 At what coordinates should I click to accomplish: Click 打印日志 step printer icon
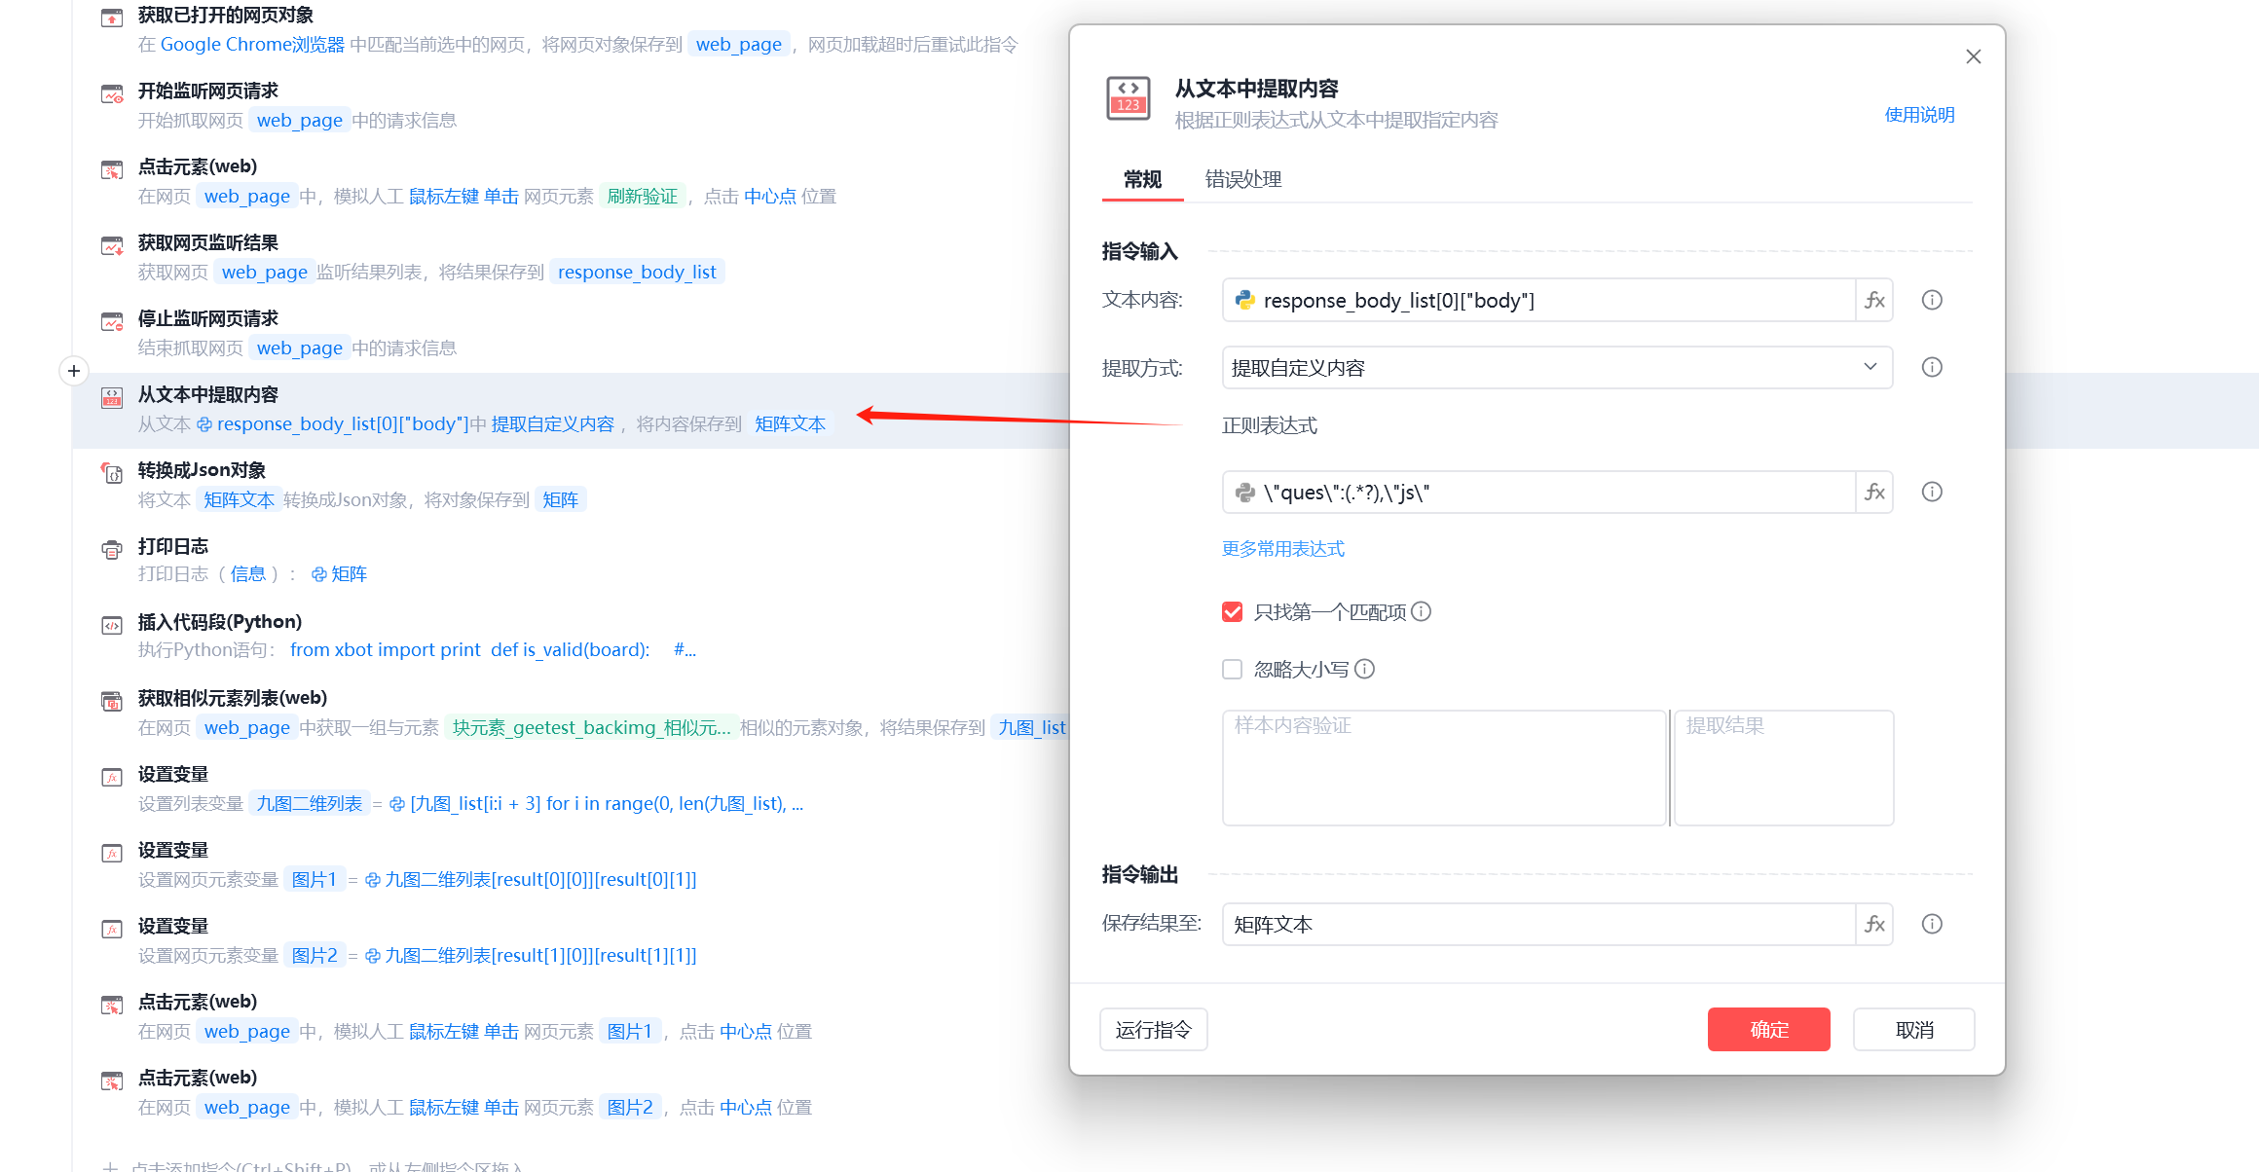(112, 549)
